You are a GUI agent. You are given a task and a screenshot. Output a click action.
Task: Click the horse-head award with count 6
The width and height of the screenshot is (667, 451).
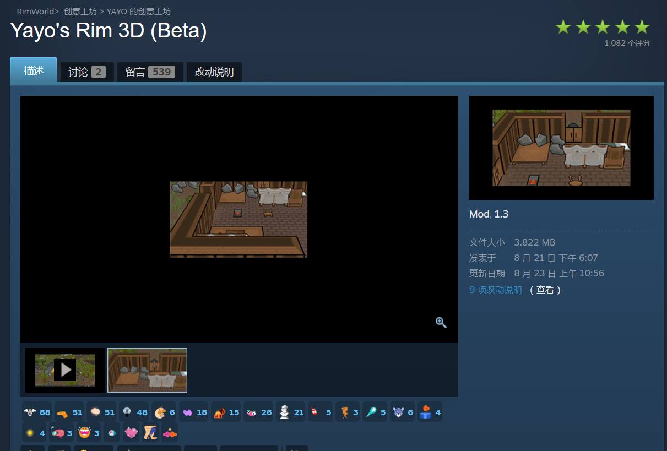[x=164, y=412]
